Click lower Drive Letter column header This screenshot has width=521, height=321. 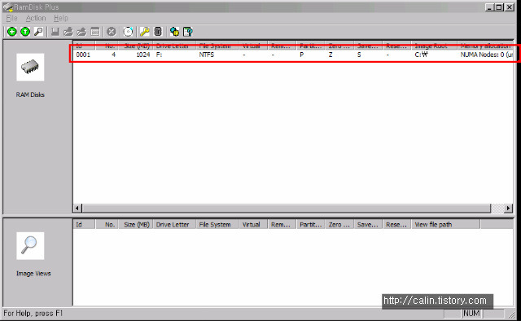click(174, 225)
